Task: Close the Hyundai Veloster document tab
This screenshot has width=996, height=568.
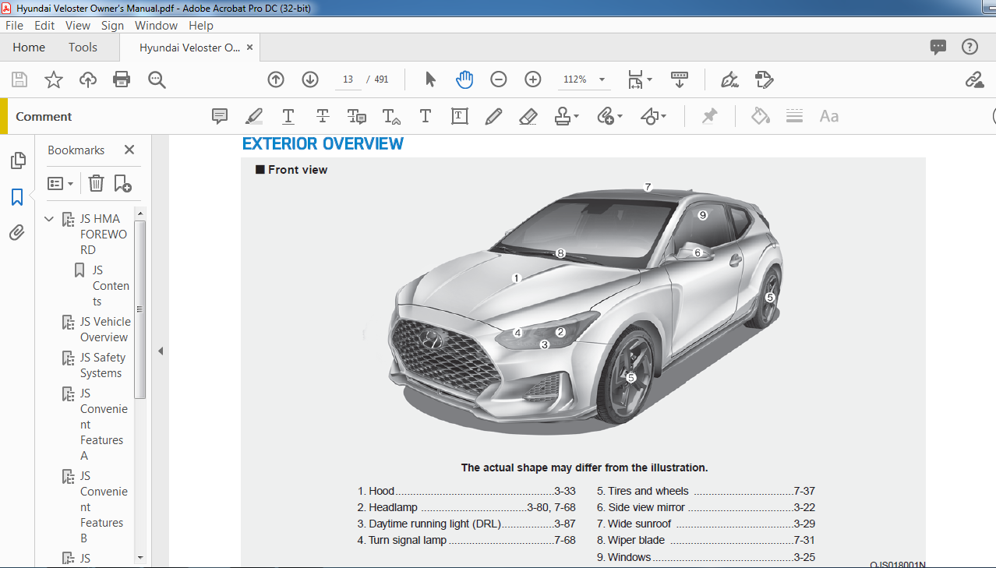Action: (250, 48)
